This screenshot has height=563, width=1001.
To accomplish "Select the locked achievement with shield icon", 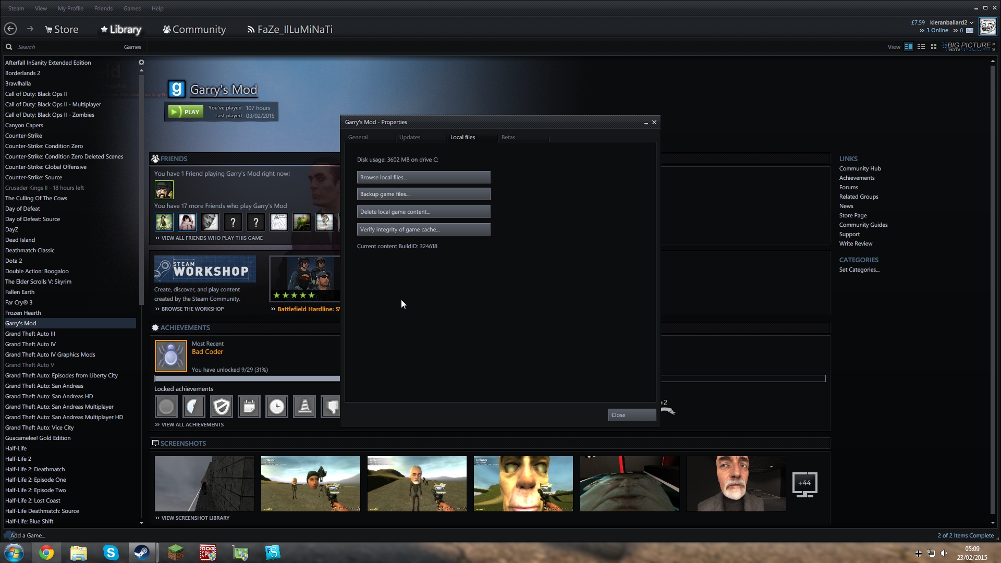I will pos(222,407).
